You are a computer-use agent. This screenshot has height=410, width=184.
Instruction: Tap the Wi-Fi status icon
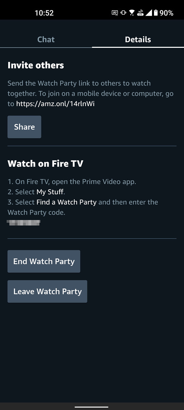click(132, 13)
